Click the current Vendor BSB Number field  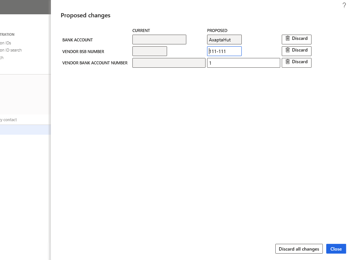click(x=149, y=51)
